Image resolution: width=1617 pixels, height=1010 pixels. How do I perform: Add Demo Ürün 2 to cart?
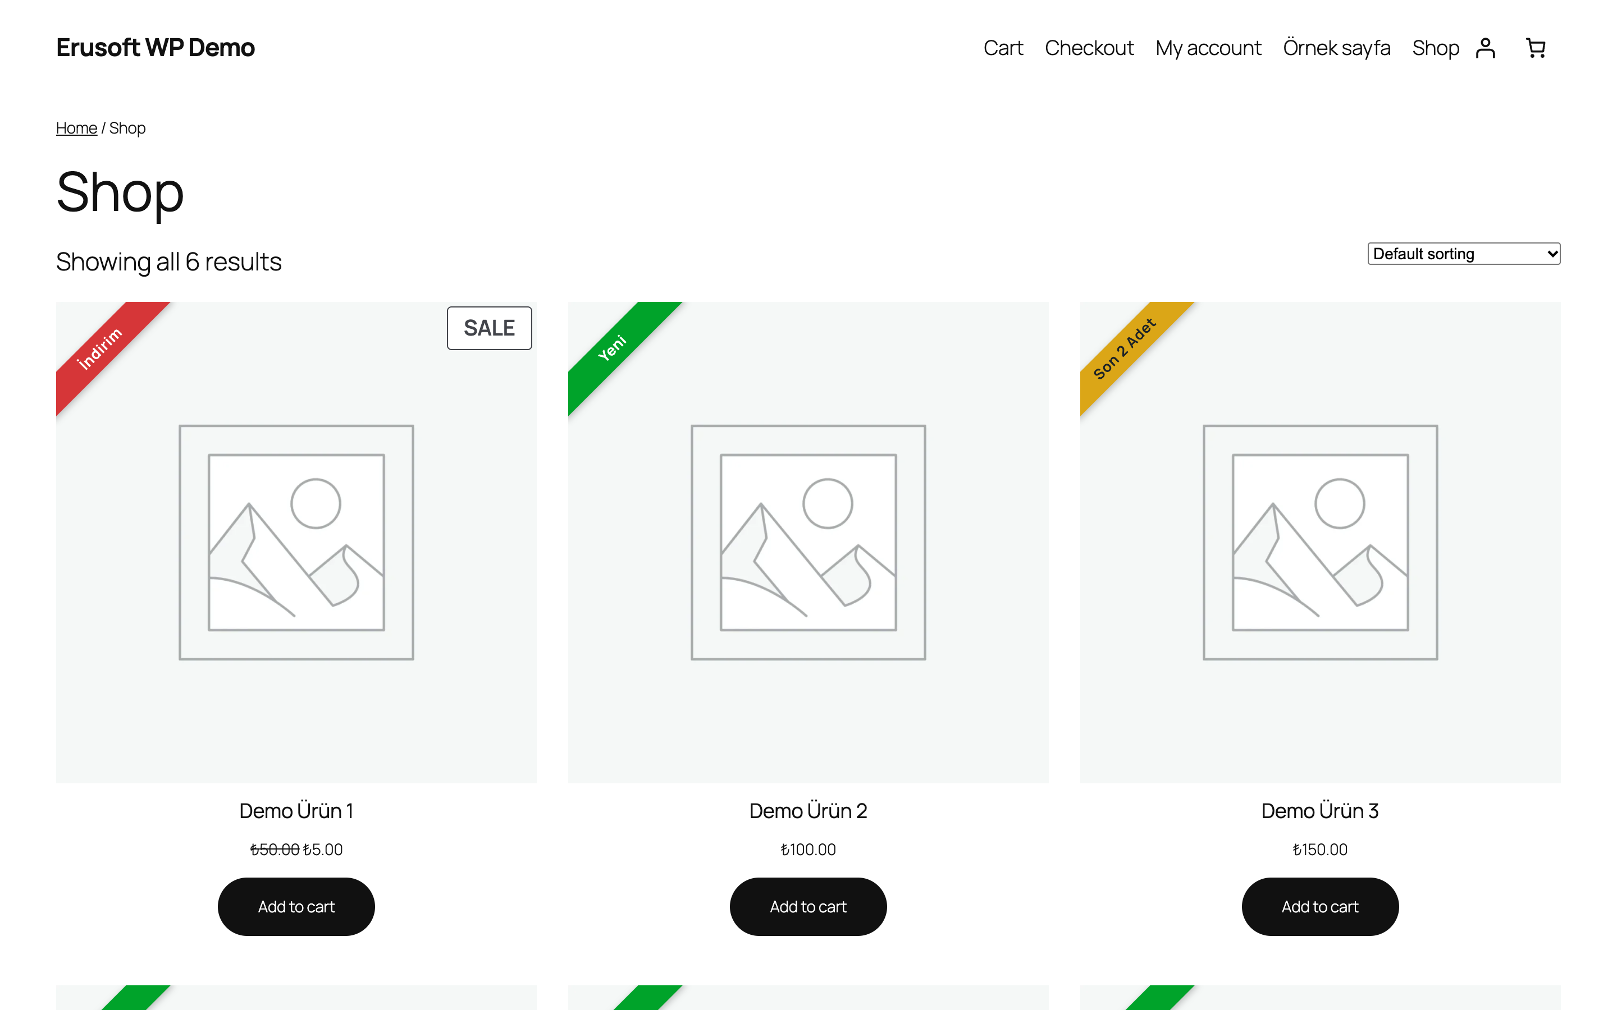808,906
